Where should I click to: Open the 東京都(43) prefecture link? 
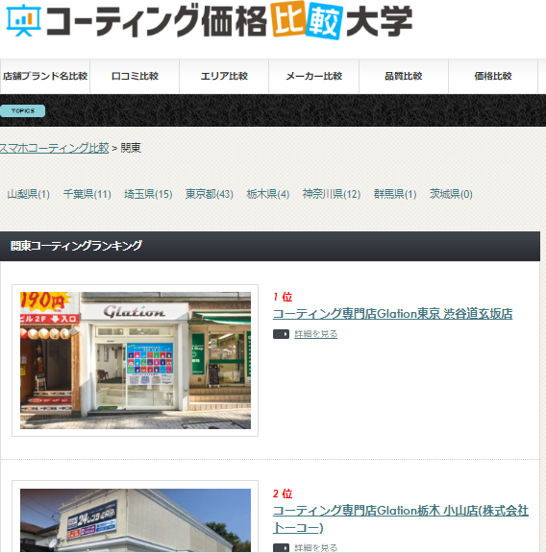click(210, 194)
